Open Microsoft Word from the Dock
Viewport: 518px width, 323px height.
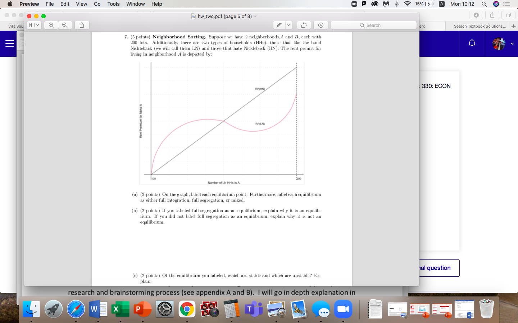coord(98,309)
